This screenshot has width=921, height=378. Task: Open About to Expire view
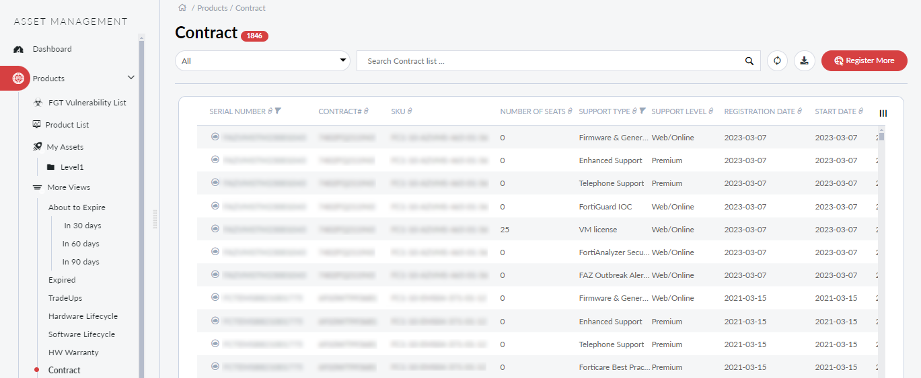[77, 207]
